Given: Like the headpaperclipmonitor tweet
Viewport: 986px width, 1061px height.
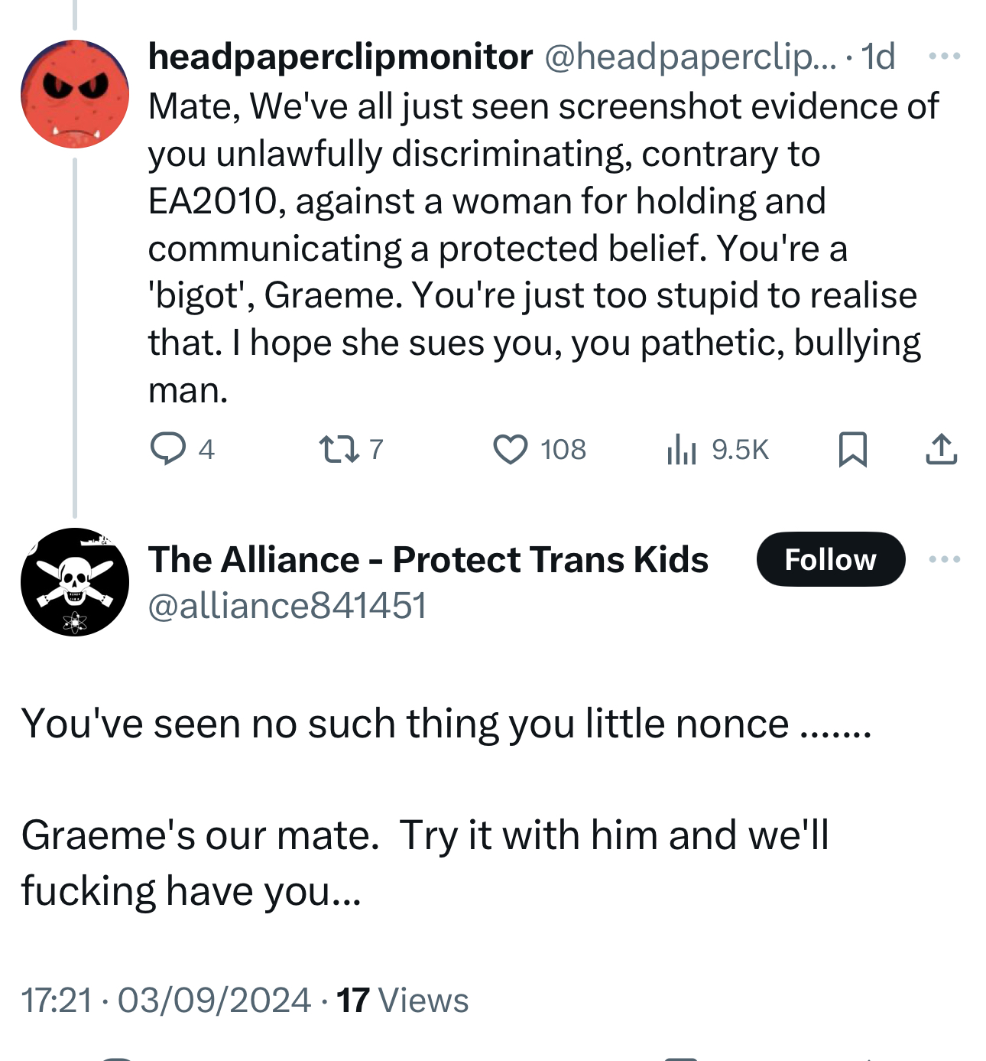Looking at the screenshot, I should tap(510, 449).
